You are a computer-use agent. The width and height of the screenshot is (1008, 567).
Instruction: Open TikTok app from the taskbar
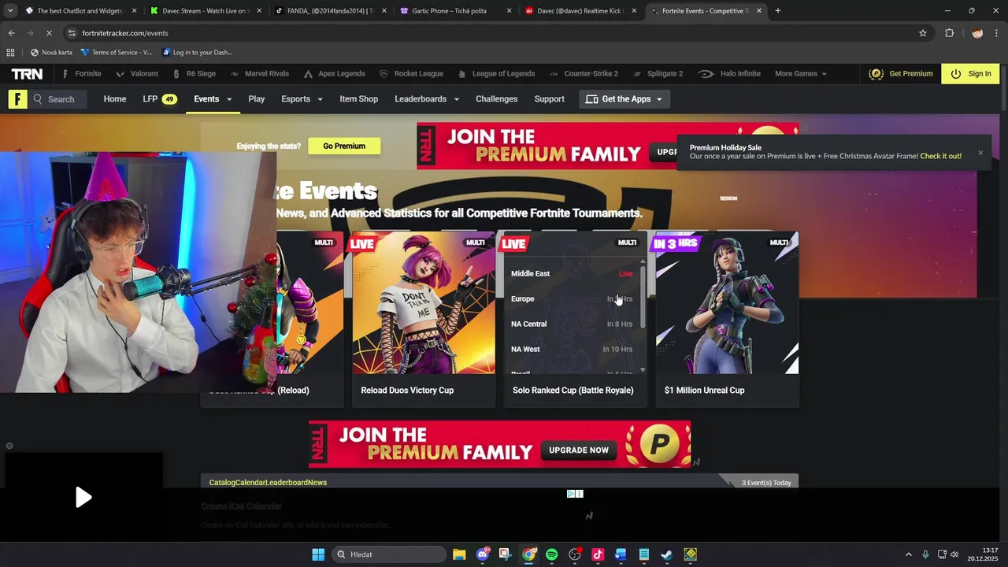[598, 554]
